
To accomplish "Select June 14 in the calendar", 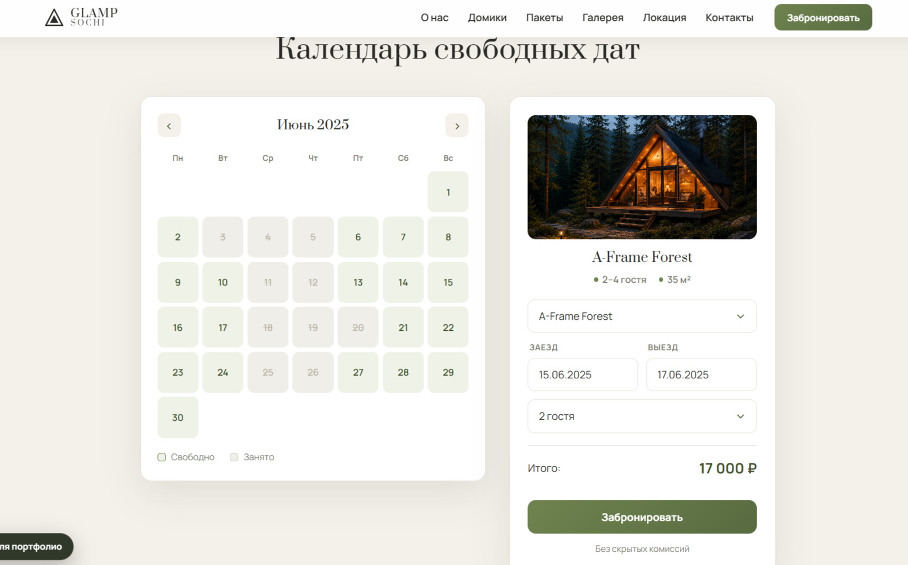I will pyautogui.click(x=403, y=282).
